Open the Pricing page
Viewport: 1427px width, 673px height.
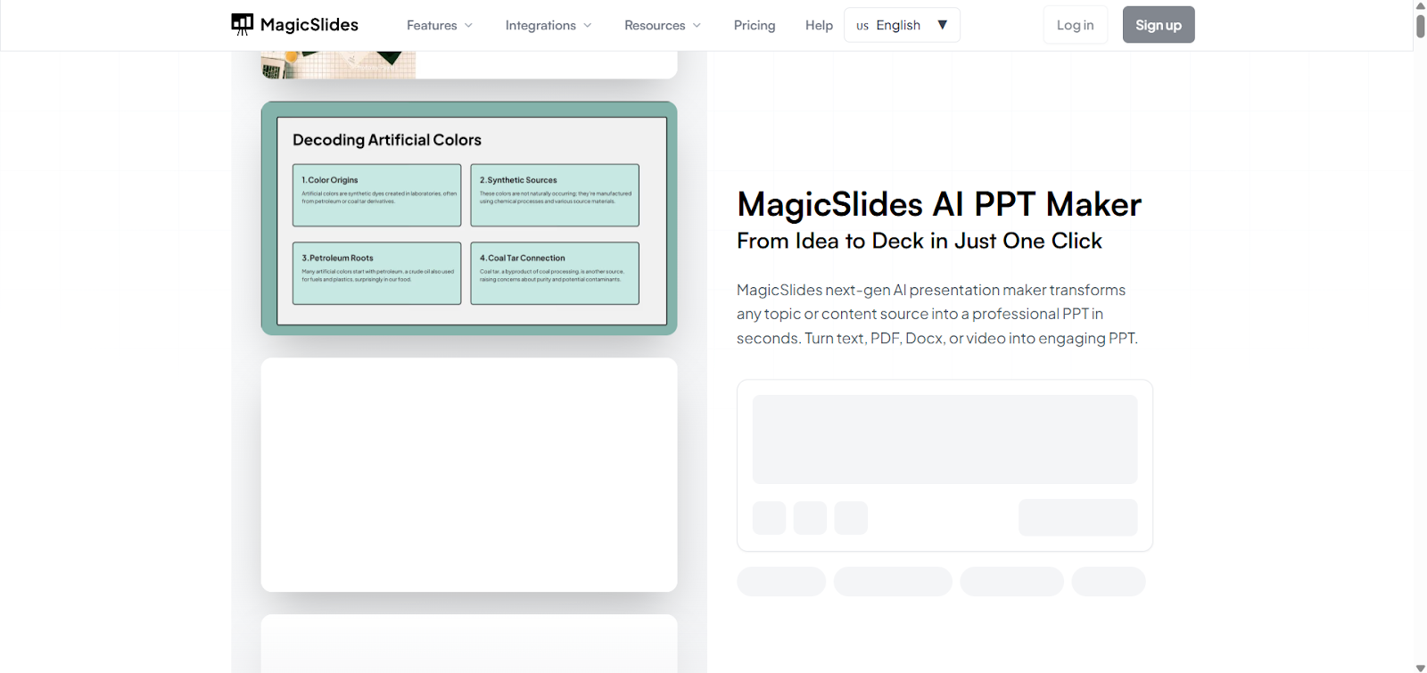[x=755, y=25]
